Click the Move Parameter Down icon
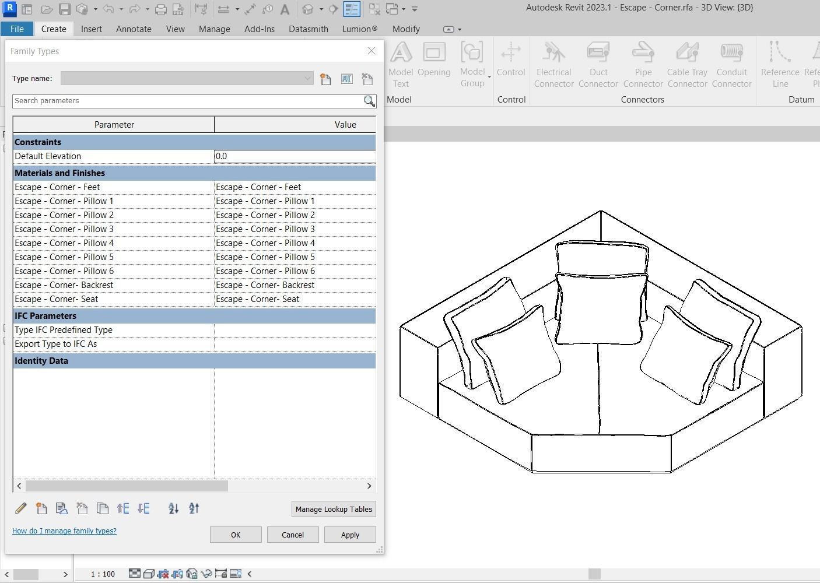 click(x=143, y=508)
